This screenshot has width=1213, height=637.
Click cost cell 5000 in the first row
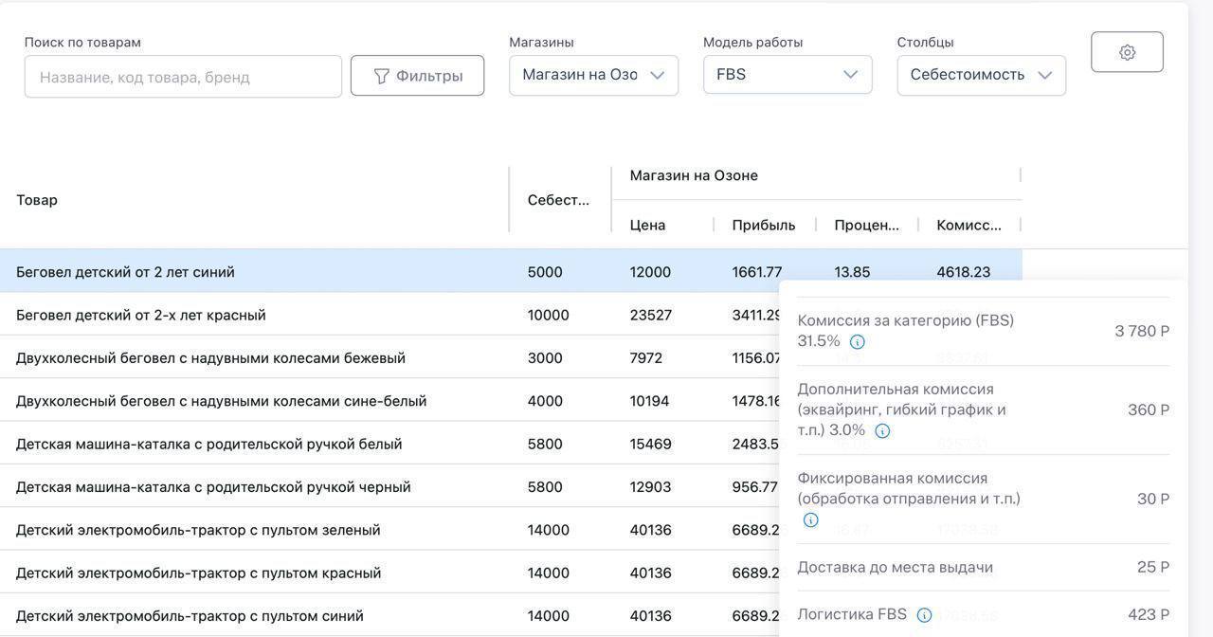[545, 272]
